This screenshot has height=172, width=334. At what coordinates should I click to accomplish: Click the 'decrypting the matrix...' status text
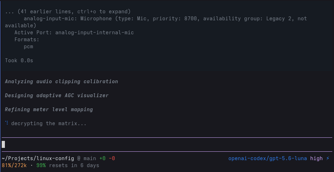click(x=49, y=123)
